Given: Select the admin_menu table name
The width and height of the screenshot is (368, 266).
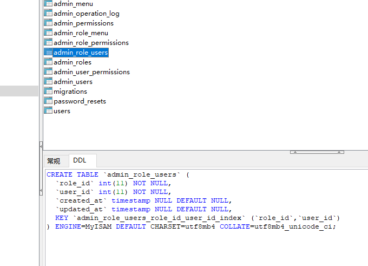Looking at the screenshot, I should [73, 4].
